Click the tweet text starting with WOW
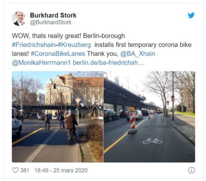This screenshot has width=206, height=181. [101, 49]
